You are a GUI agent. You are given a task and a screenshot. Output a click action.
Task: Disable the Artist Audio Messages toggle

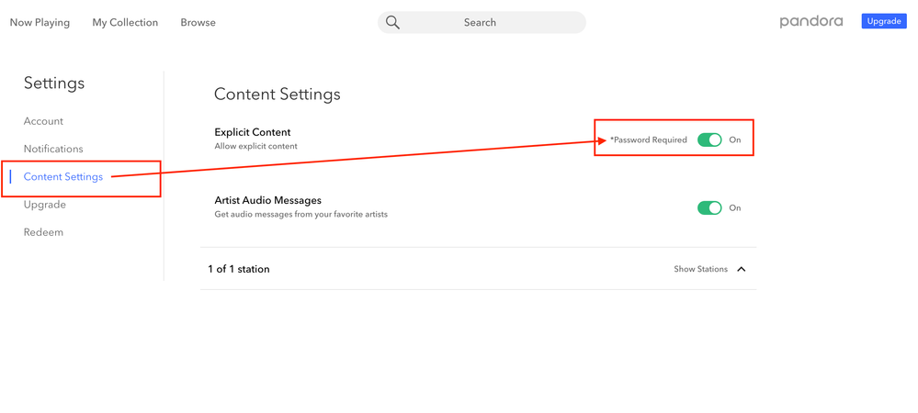(709, 207)
